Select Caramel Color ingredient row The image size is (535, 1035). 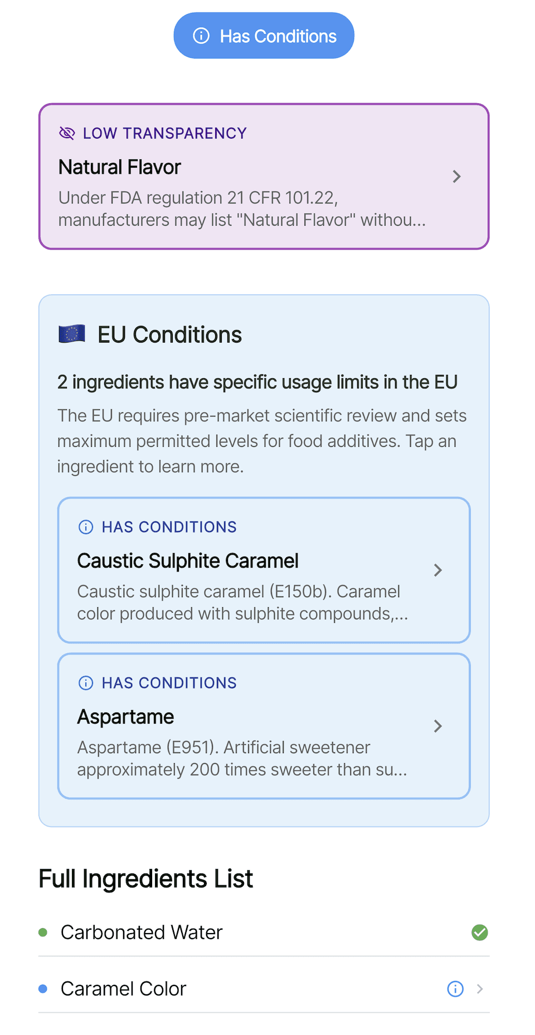124,989
